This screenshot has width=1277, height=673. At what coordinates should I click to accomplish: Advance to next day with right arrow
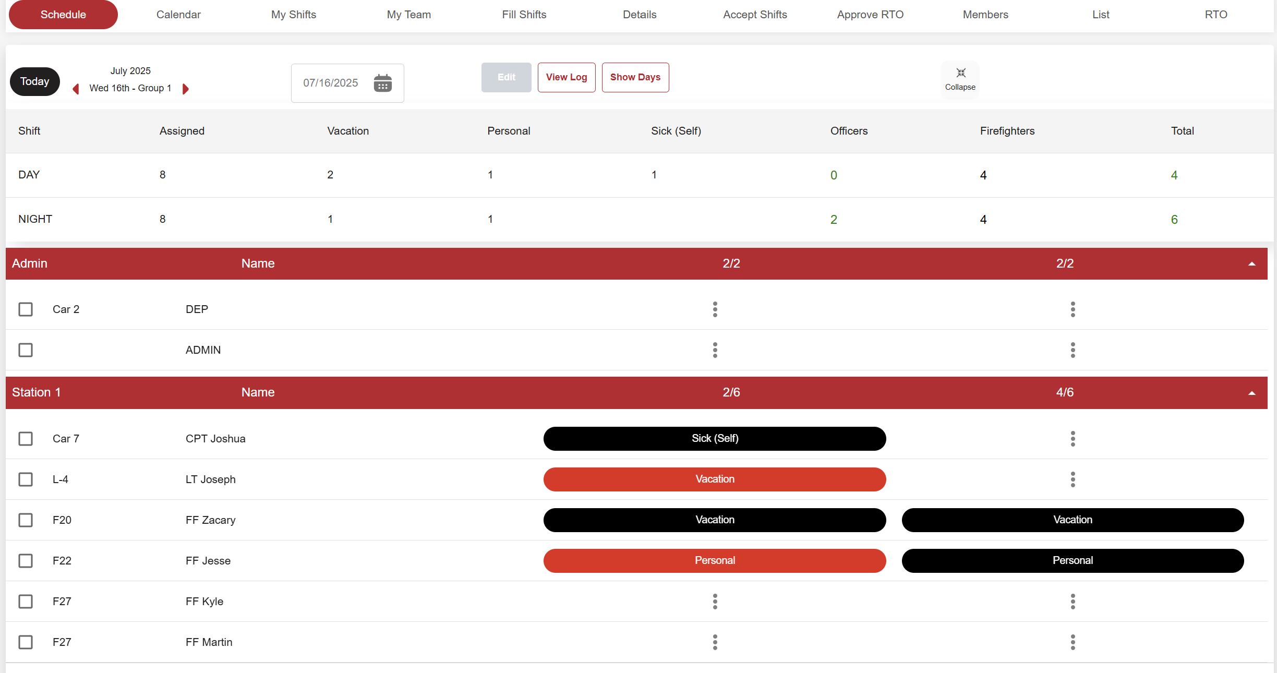185,89
